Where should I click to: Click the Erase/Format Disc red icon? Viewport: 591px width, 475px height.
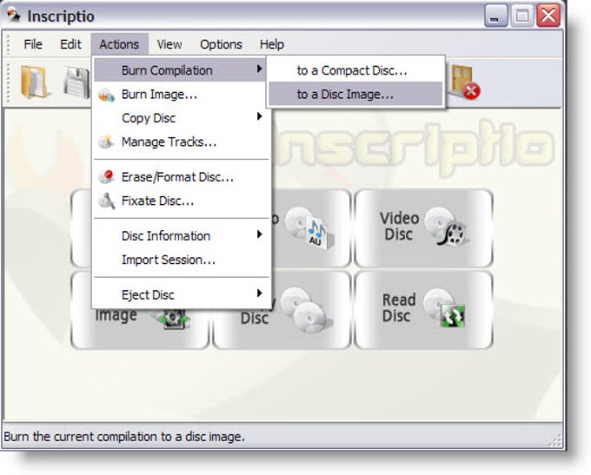pos(106,176)
